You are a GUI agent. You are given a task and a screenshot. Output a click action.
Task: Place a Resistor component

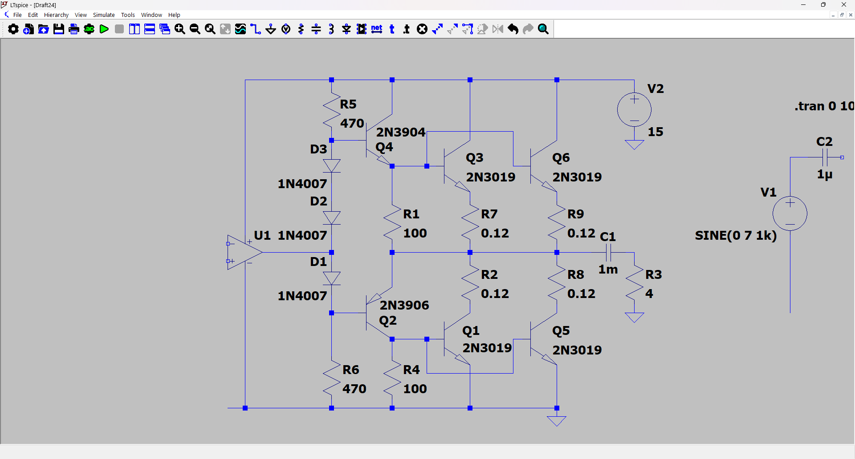(301, 29)
